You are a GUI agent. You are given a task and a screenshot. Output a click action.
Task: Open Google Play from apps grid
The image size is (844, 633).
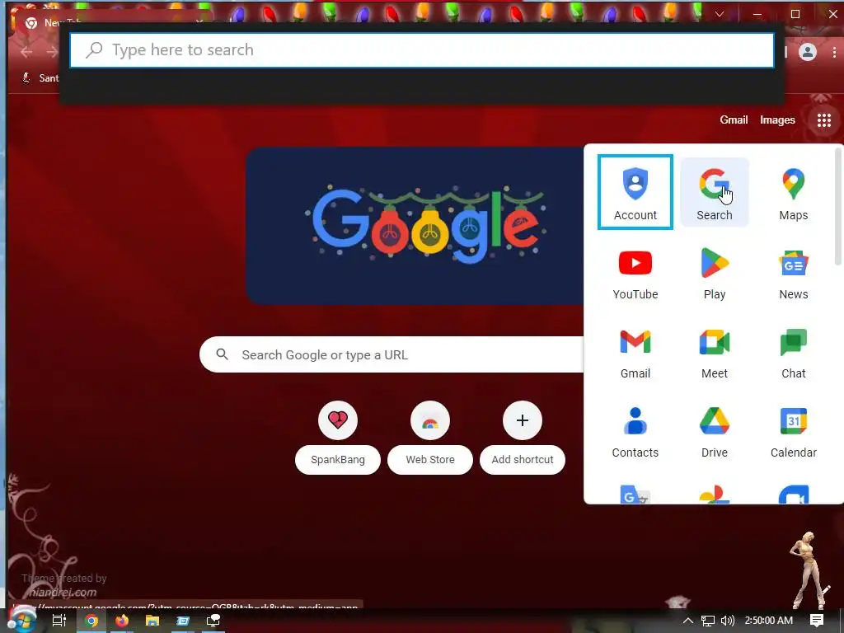pos(715,274)
